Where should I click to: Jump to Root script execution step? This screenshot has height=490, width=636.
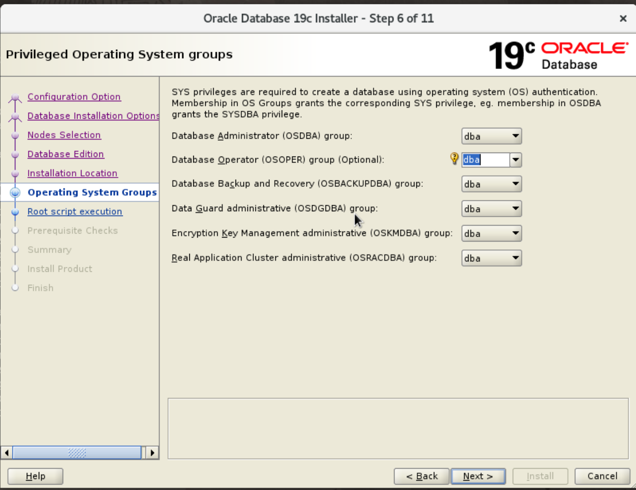pyautogui.click(x=75, y=211)
